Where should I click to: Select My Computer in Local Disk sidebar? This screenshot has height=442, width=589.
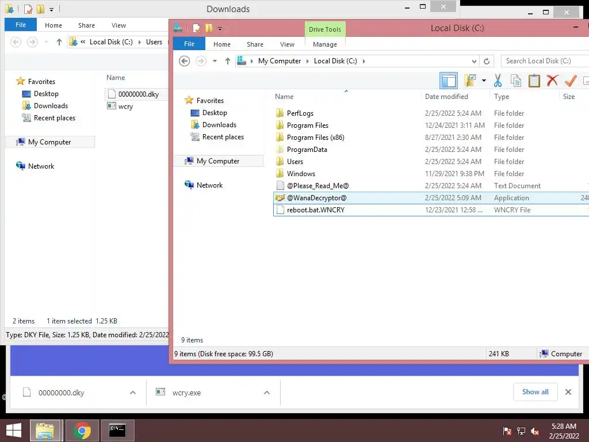[217, 161]
